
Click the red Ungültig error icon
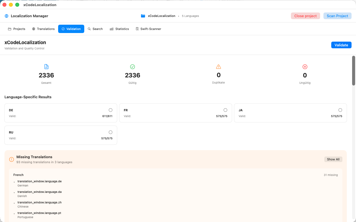pyautogui.click(x=305, y=67)
